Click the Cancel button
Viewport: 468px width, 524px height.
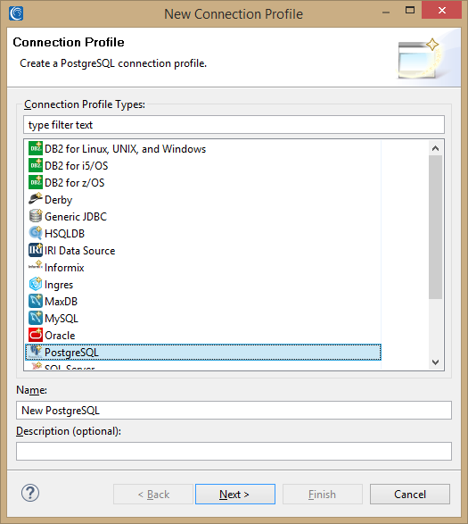[409, 495]
